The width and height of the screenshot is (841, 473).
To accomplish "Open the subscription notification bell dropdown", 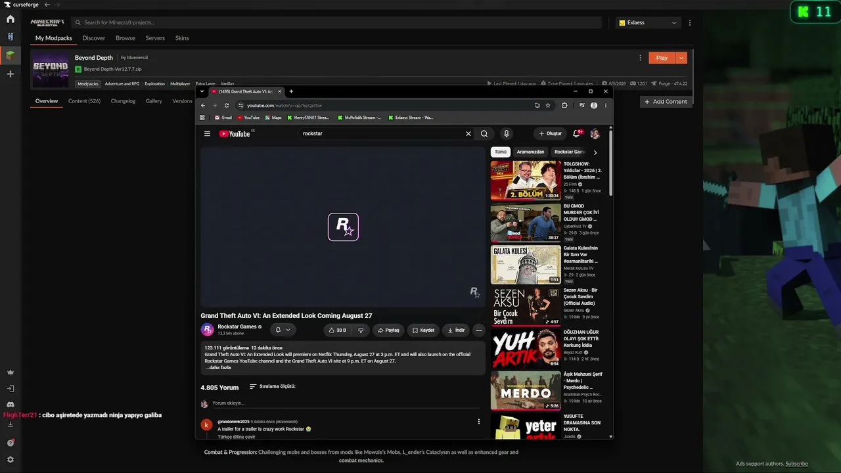I will (283, 330).
